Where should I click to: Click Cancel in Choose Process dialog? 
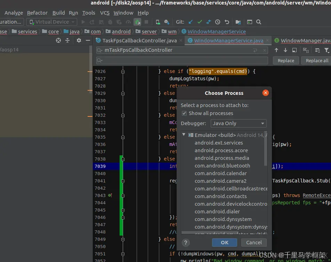point(254,243)
